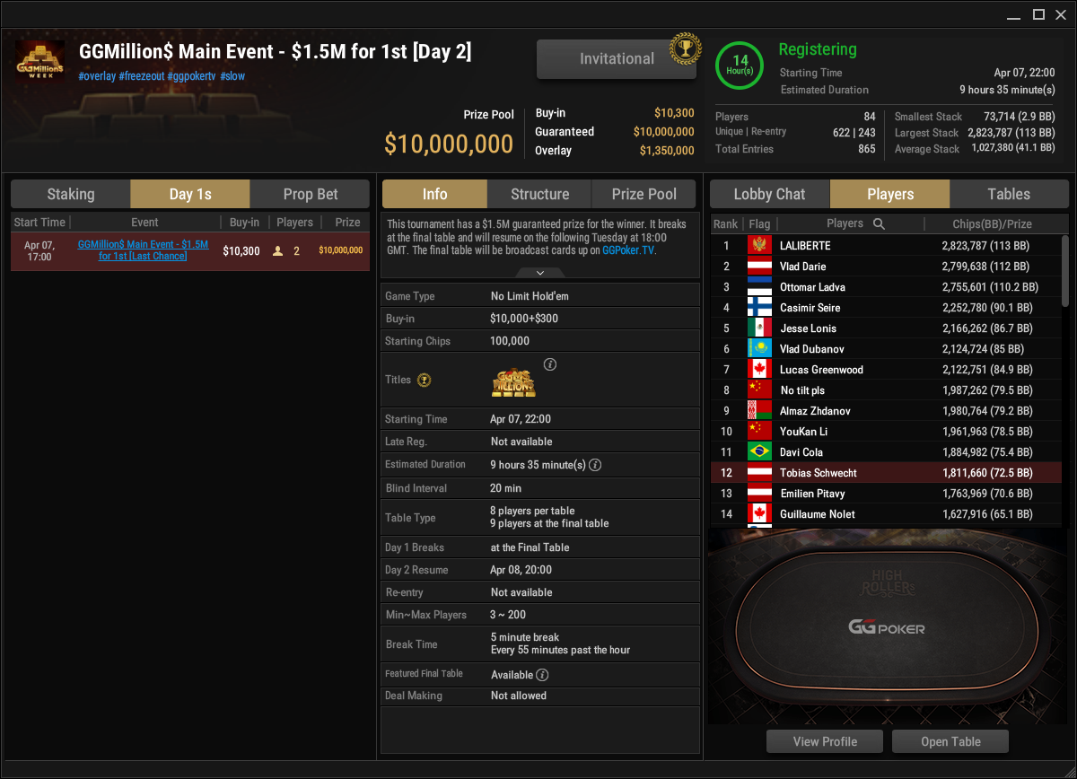The image size is (1077, 779).
Task: Open the GGPoker.TV link
Action: tap(628, 251)
